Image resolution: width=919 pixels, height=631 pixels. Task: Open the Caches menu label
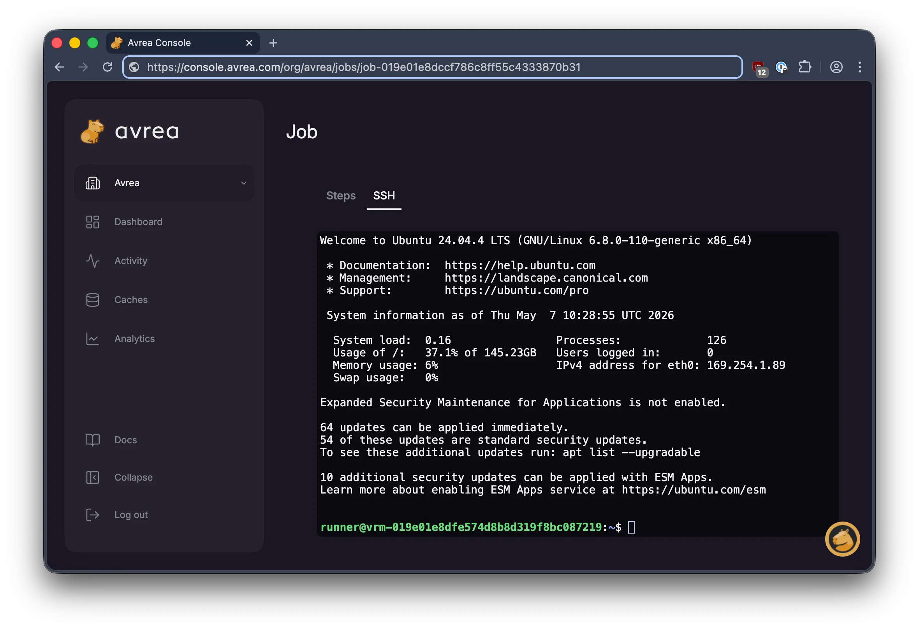click(131, 300)
